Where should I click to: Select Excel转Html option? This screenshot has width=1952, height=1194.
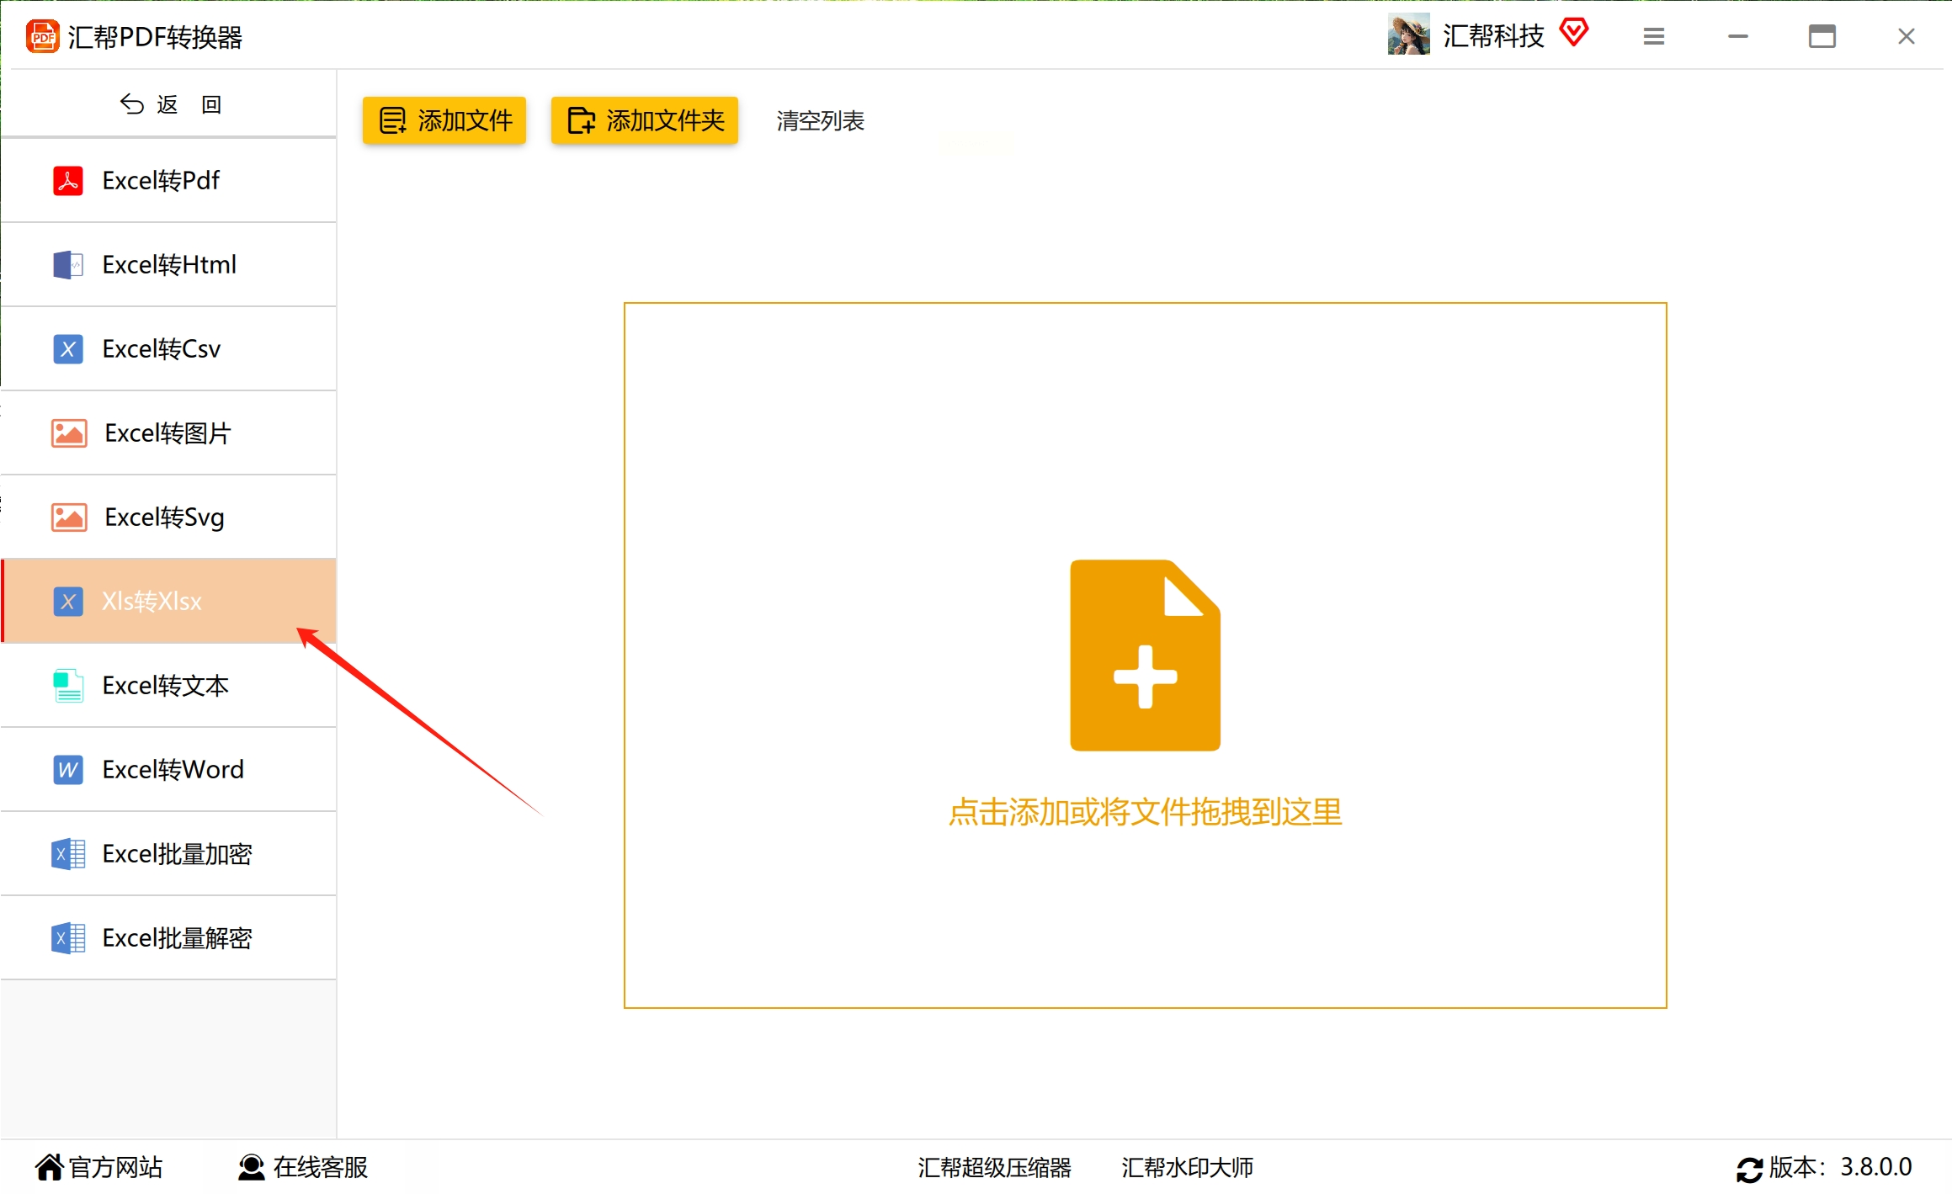pos(168,264)
